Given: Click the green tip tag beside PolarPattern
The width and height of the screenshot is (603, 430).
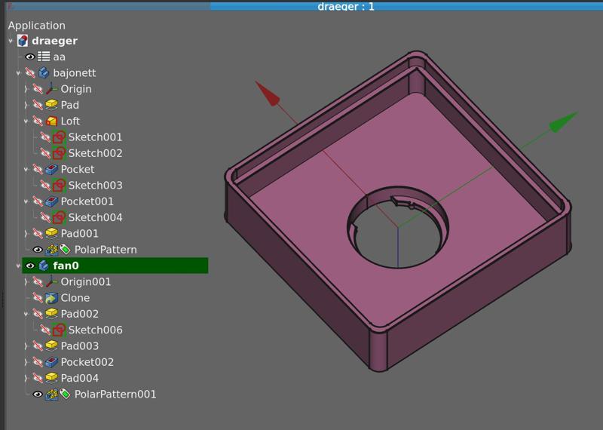Looking at the screenshot, I should click(x=65, y=250).
